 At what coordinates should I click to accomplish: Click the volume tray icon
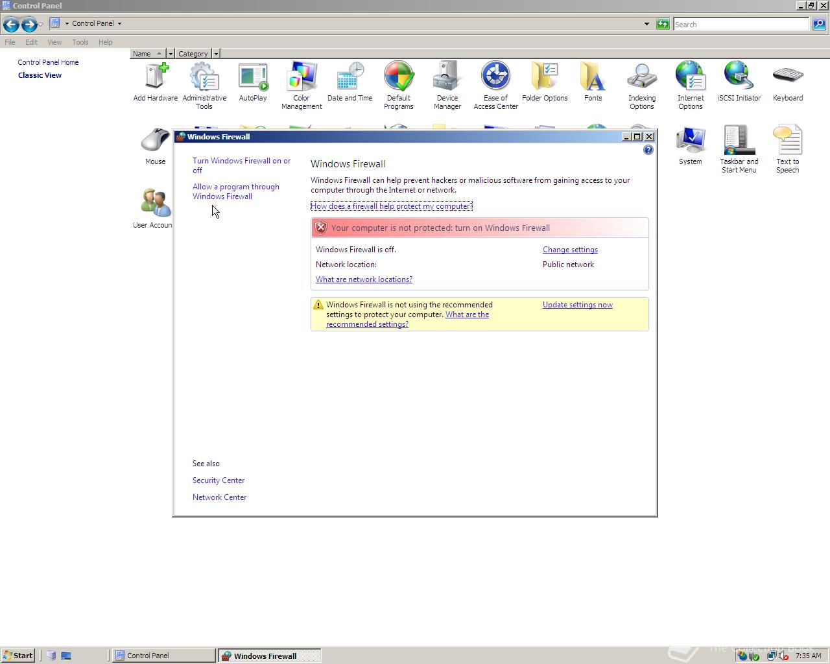tap(783, 656)
